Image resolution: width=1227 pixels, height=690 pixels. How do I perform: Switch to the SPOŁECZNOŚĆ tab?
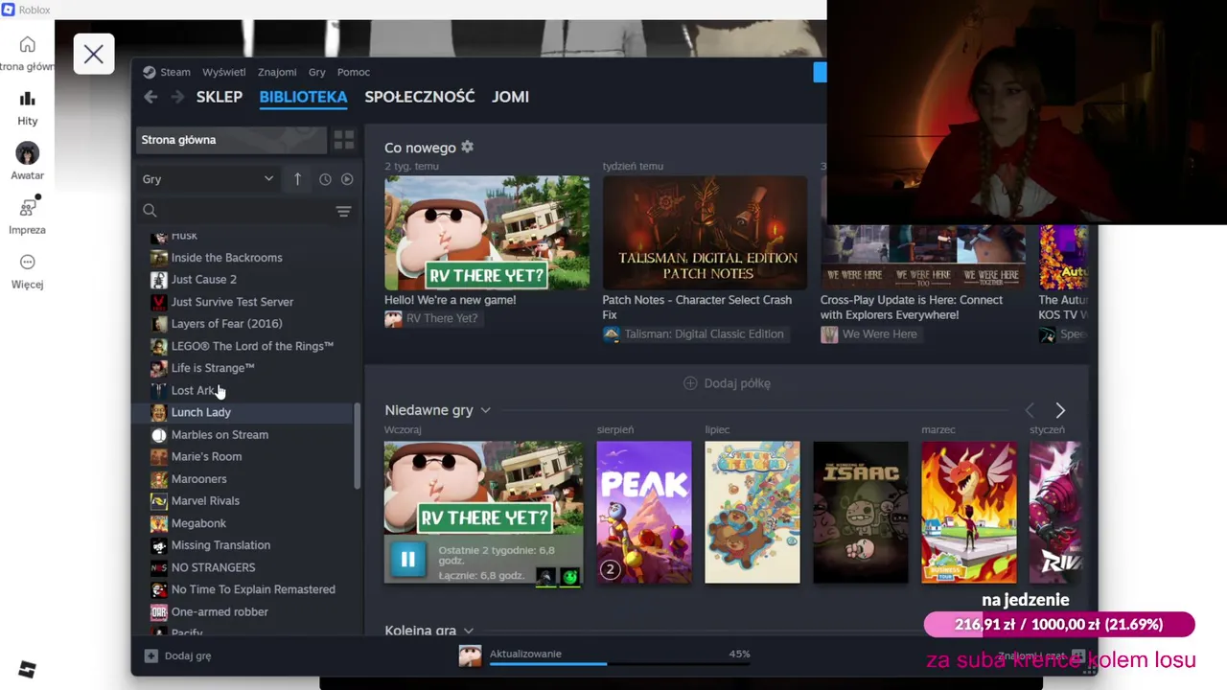[420, 97]
